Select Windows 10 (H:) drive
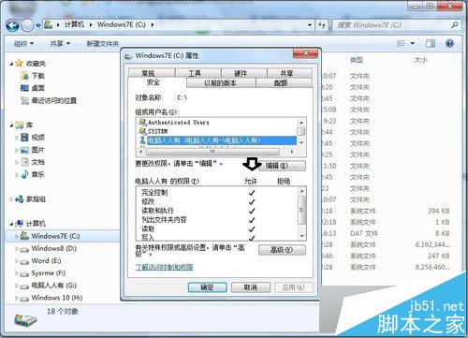The image size is (468, 338). coord(57,298)
